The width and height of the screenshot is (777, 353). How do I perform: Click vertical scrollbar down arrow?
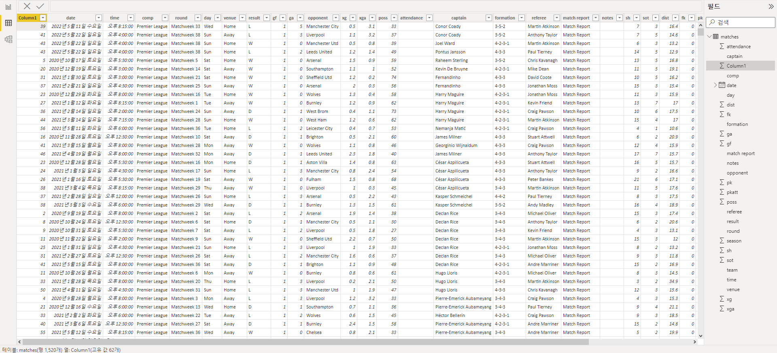701,336
